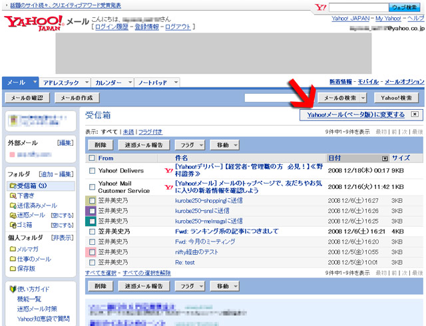The width and height of the screenshot is (426, 326).
Task: Click the small Y! icon beside top search
Action: pos(321,7)
